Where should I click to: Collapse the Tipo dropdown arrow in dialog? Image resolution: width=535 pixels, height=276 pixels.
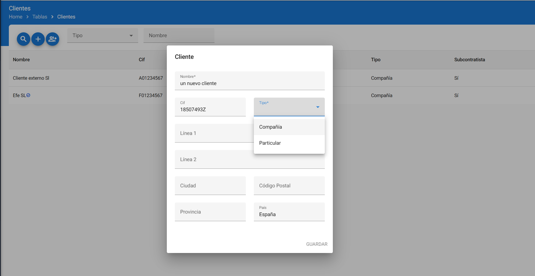(318, 107)
